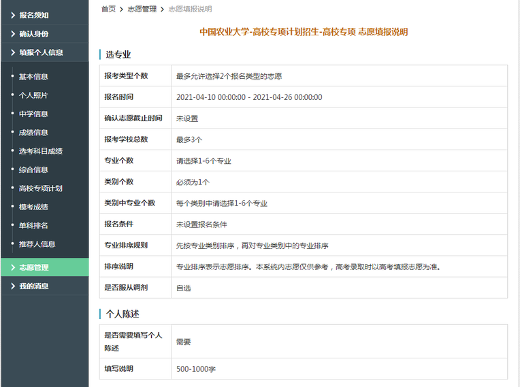Go to 个人照片 submenu item

click(33, 95)
